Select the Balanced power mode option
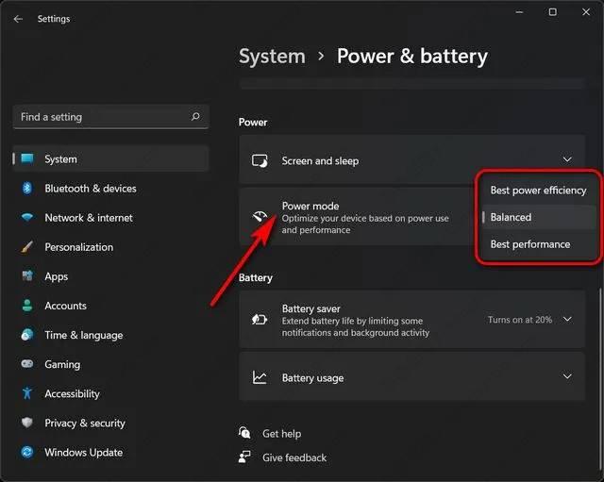Screen dimensions: 604x482 click(x=511, y=217)
